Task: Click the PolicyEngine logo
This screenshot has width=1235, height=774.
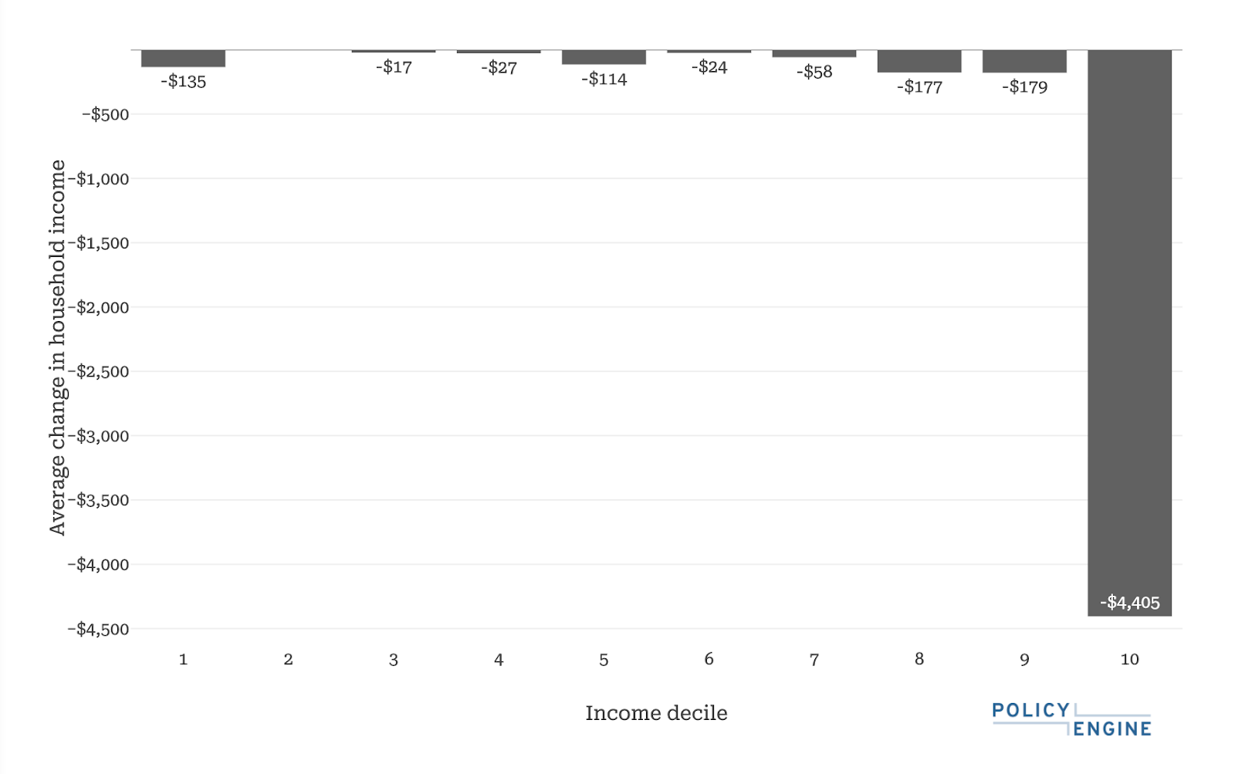Action: [x=1071, y=719]
